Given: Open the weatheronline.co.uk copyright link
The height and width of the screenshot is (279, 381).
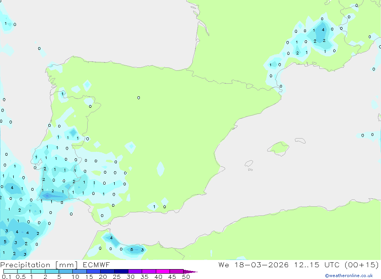Looking at the screenshot, I should (x=349, y=276).
